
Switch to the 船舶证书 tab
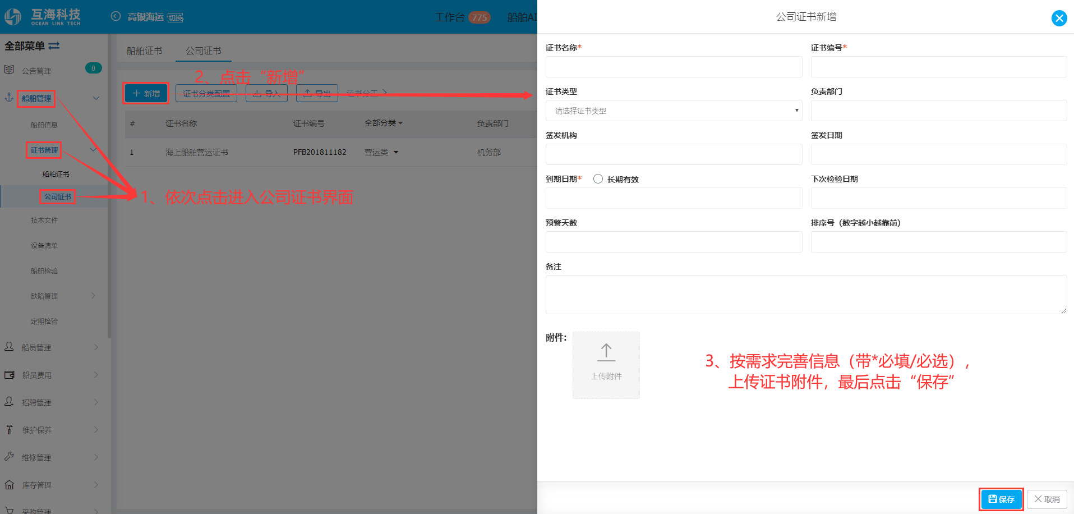[144, 51]
